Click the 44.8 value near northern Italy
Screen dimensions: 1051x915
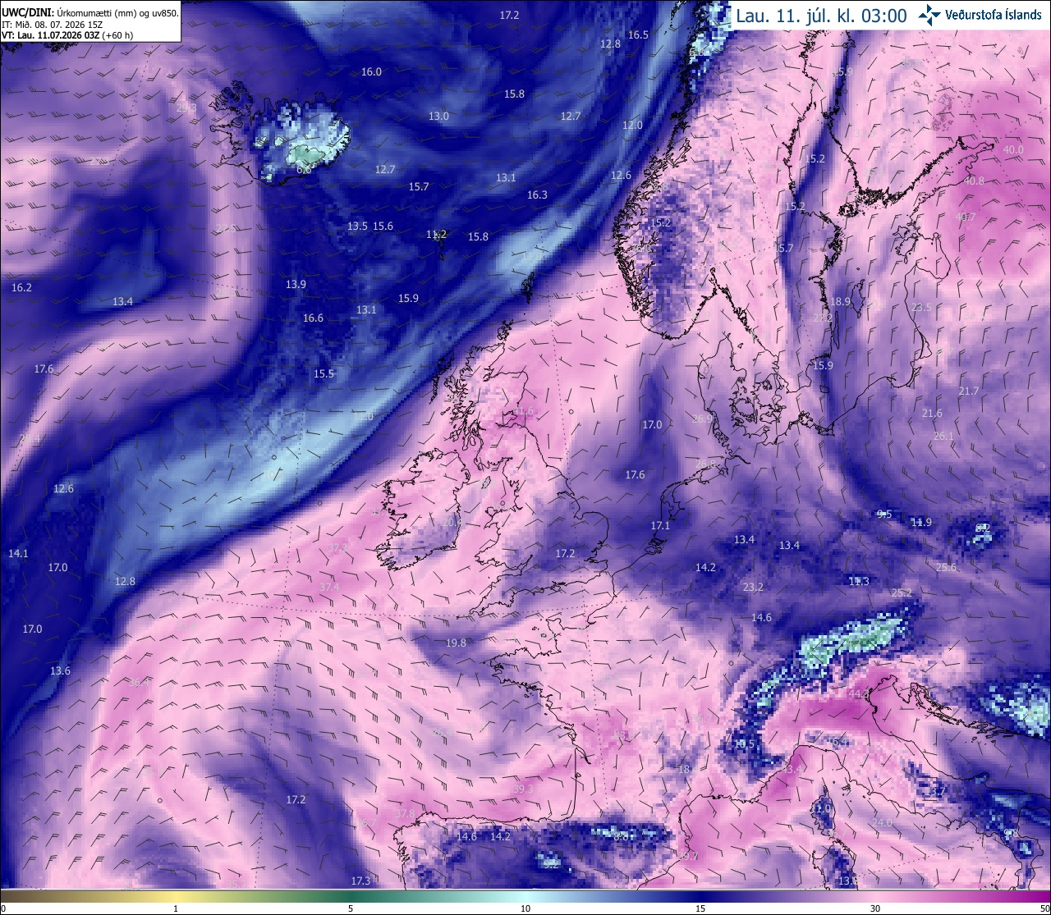tap(859, 694)
